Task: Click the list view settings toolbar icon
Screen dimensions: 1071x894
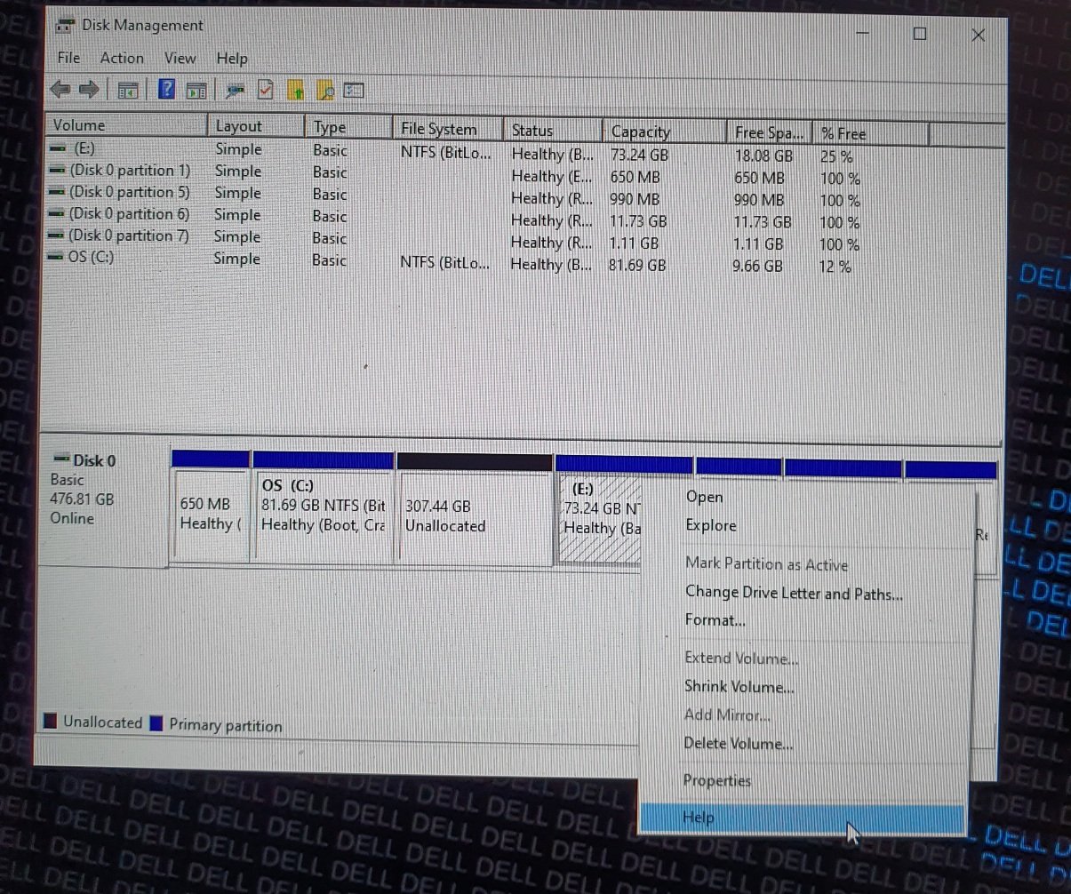Action: coord(355,90)
